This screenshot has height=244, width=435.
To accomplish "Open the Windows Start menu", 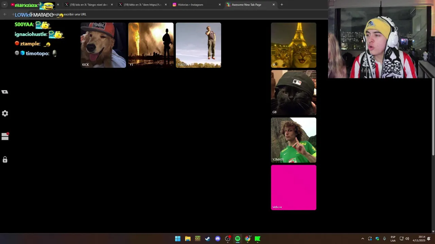I will click(x=178, y=239).
